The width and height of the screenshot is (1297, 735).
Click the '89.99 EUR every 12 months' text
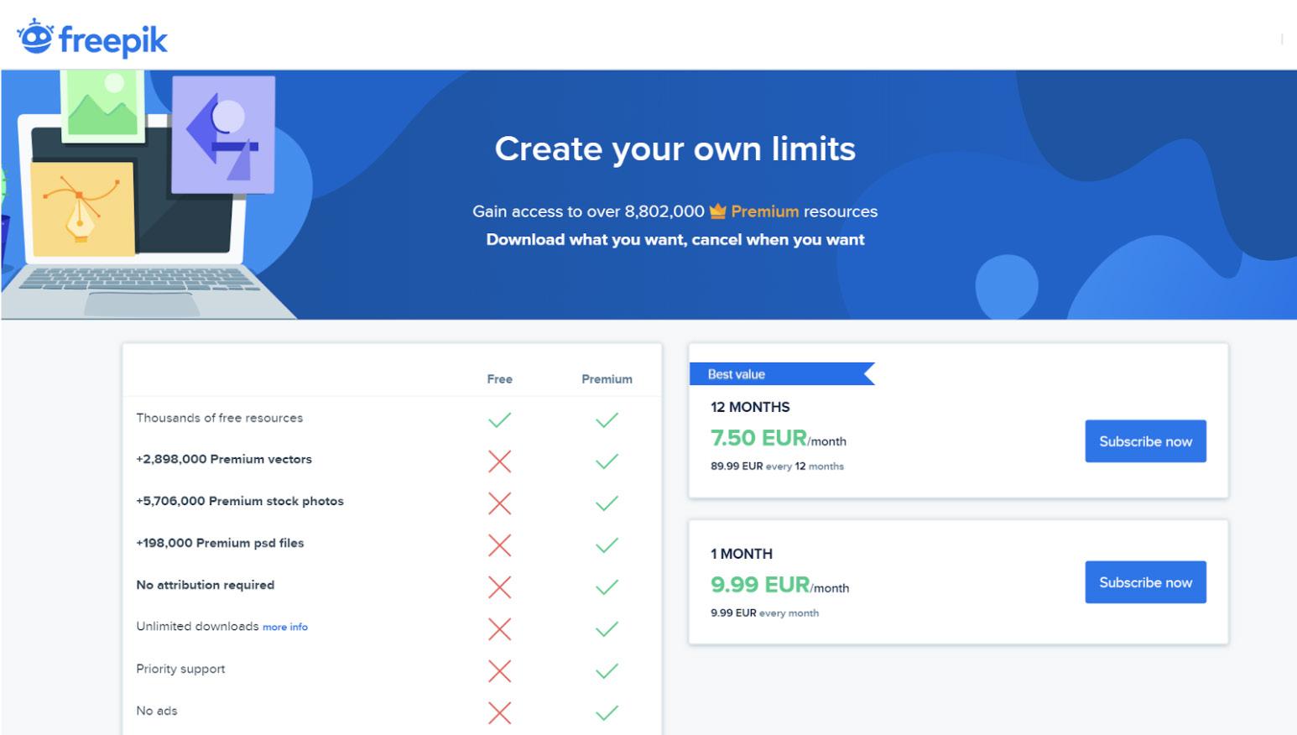point(777,467)
